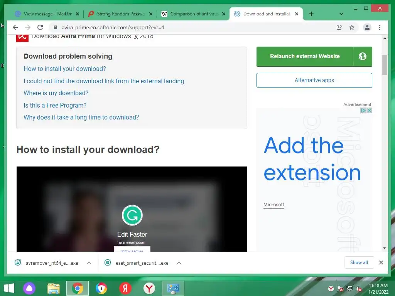Screen dimensions: 395x296
Task: Click the Avira red logo icon
Action: 22,38
